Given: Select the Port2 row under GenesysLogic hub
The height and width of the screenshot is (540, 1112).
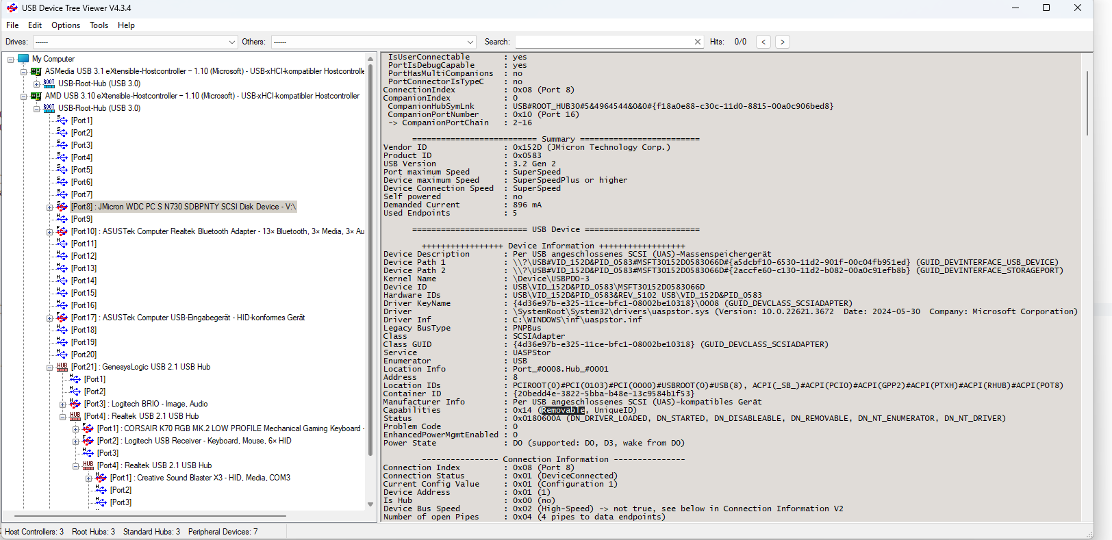Looking at the screenshot, I should pos(95,391).
